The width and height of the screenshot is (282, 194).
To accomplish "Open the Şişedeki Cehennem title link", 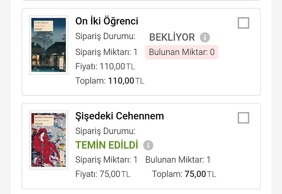I will (x=120, y=116).
